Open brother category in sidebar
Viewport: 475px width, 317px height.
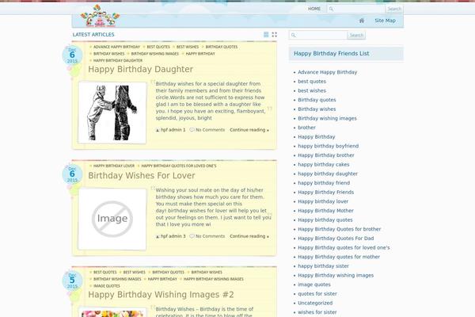click(306, 128)
